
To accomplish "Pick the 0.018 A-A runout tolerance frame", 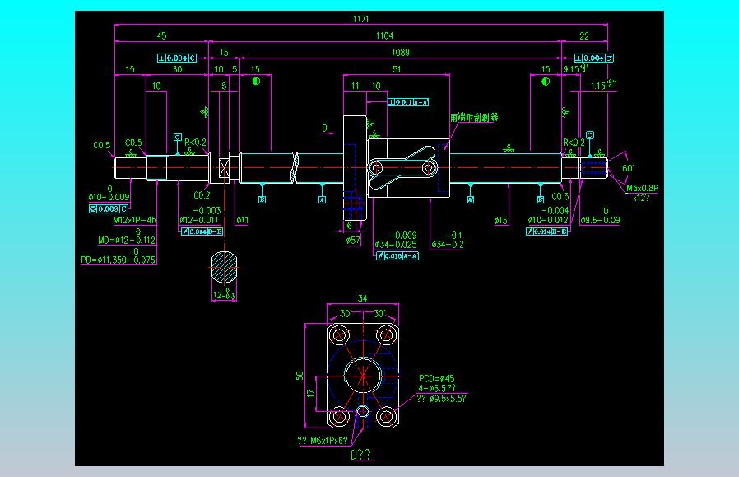I will click(397, 255).
